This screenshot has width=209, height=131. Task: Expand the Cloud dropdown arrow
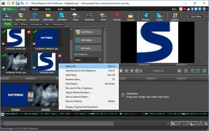[78, 16]
